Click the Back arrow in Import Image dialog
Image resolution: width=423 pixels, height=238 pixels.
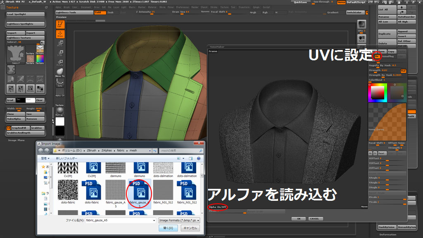[41, 150]
